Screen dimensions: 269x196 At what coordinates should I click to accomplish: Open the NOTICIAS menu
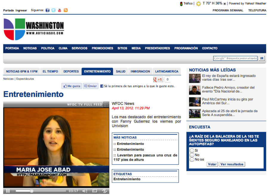click(x=30, y=48)
